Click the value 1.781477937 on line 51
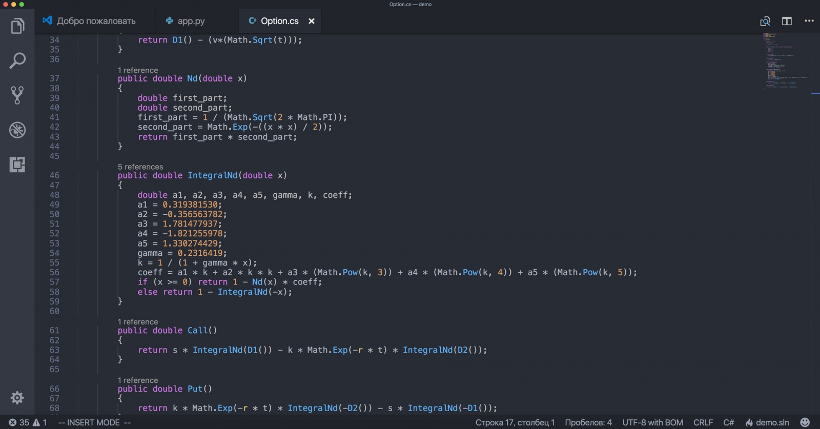 tap(190, 224)
